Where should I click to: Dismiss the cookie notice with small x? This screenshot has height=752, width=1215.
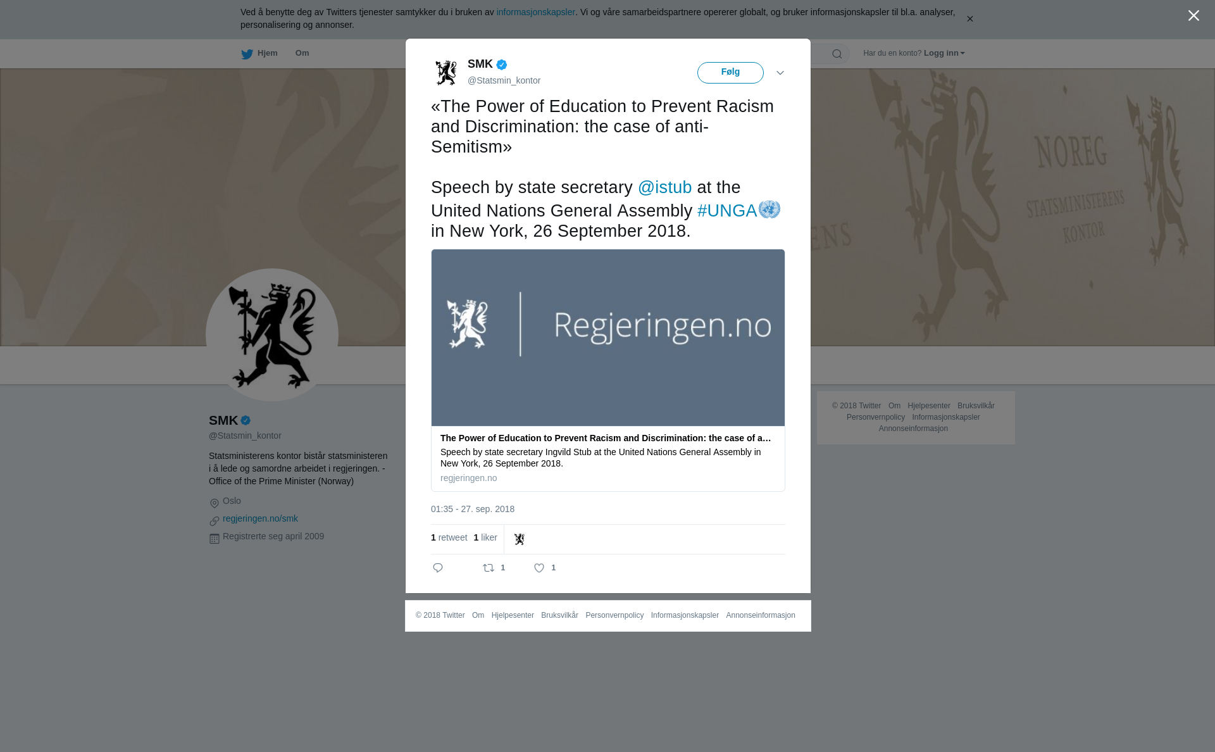point(969,19)
